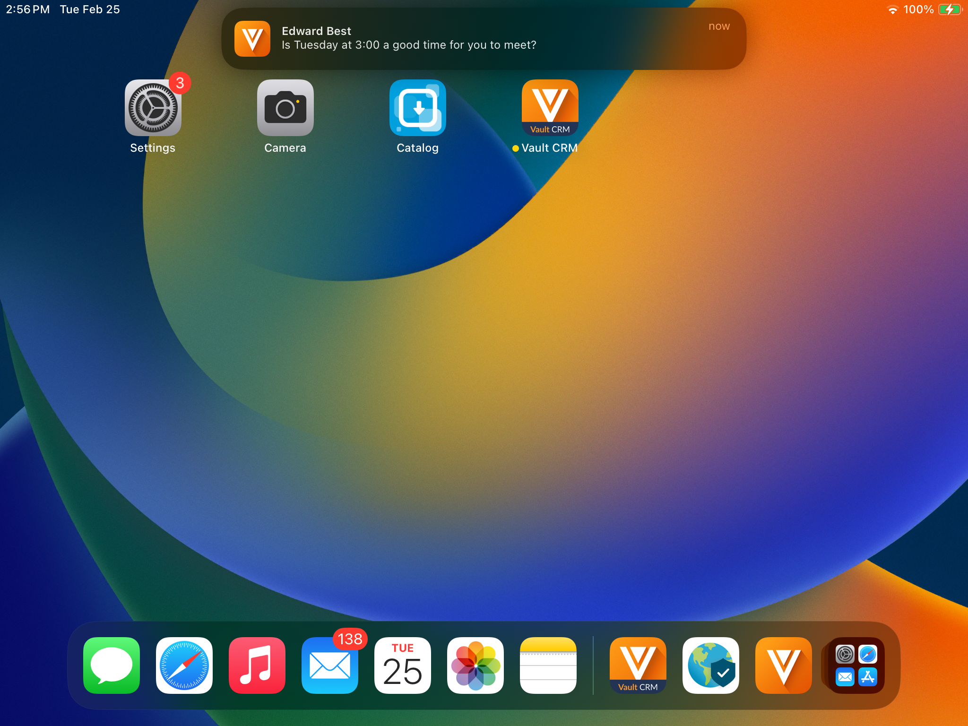The image size is (968, 726).
Task: Open the Calendar app showing TUE 25
Action: (x=403, y=665)
